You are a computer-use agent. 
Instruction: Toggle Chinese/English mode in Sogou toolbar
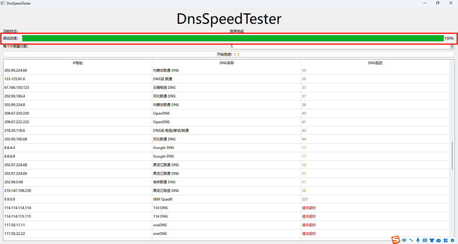point(404,240)
